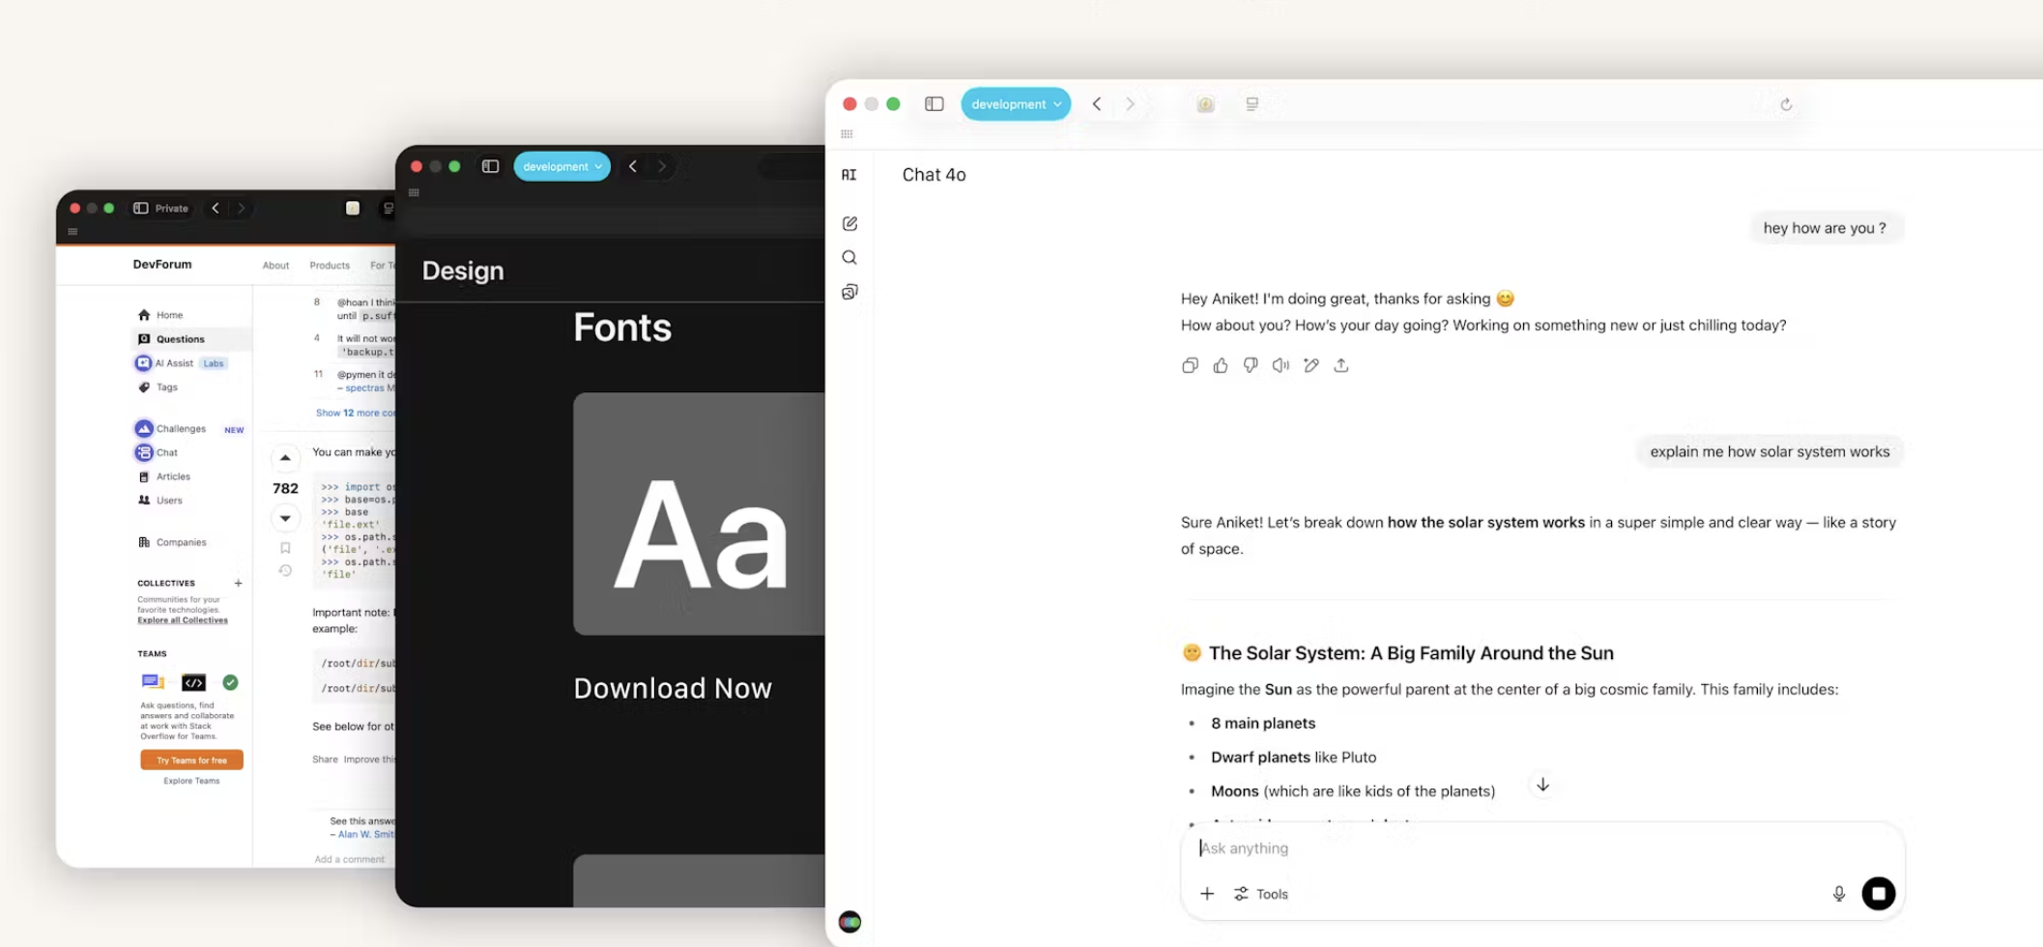Viewport: 2043px width, 947px height.
Task: Toggle sidebar in the Private DevForum window
Action: [x=141, y=208]
